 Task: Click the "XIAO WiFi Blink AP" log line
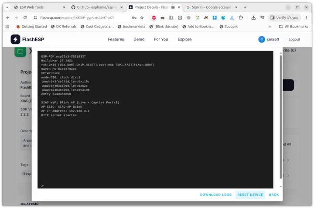pyautogui.click(x=80, y=102)
